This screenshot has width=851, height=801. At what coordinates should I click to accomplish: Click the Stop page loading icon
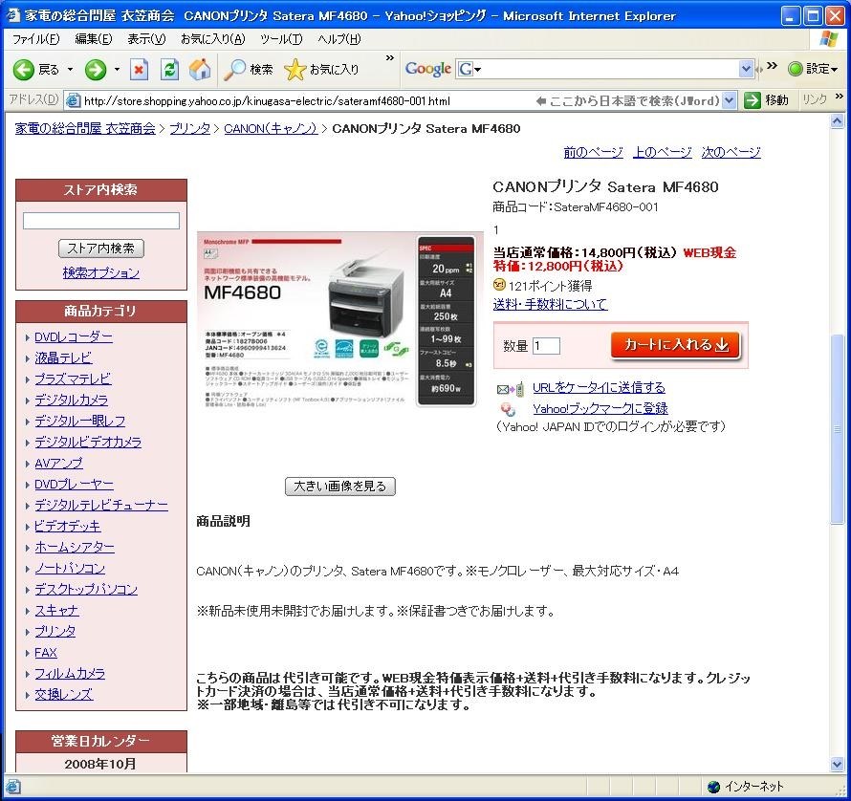139,70
